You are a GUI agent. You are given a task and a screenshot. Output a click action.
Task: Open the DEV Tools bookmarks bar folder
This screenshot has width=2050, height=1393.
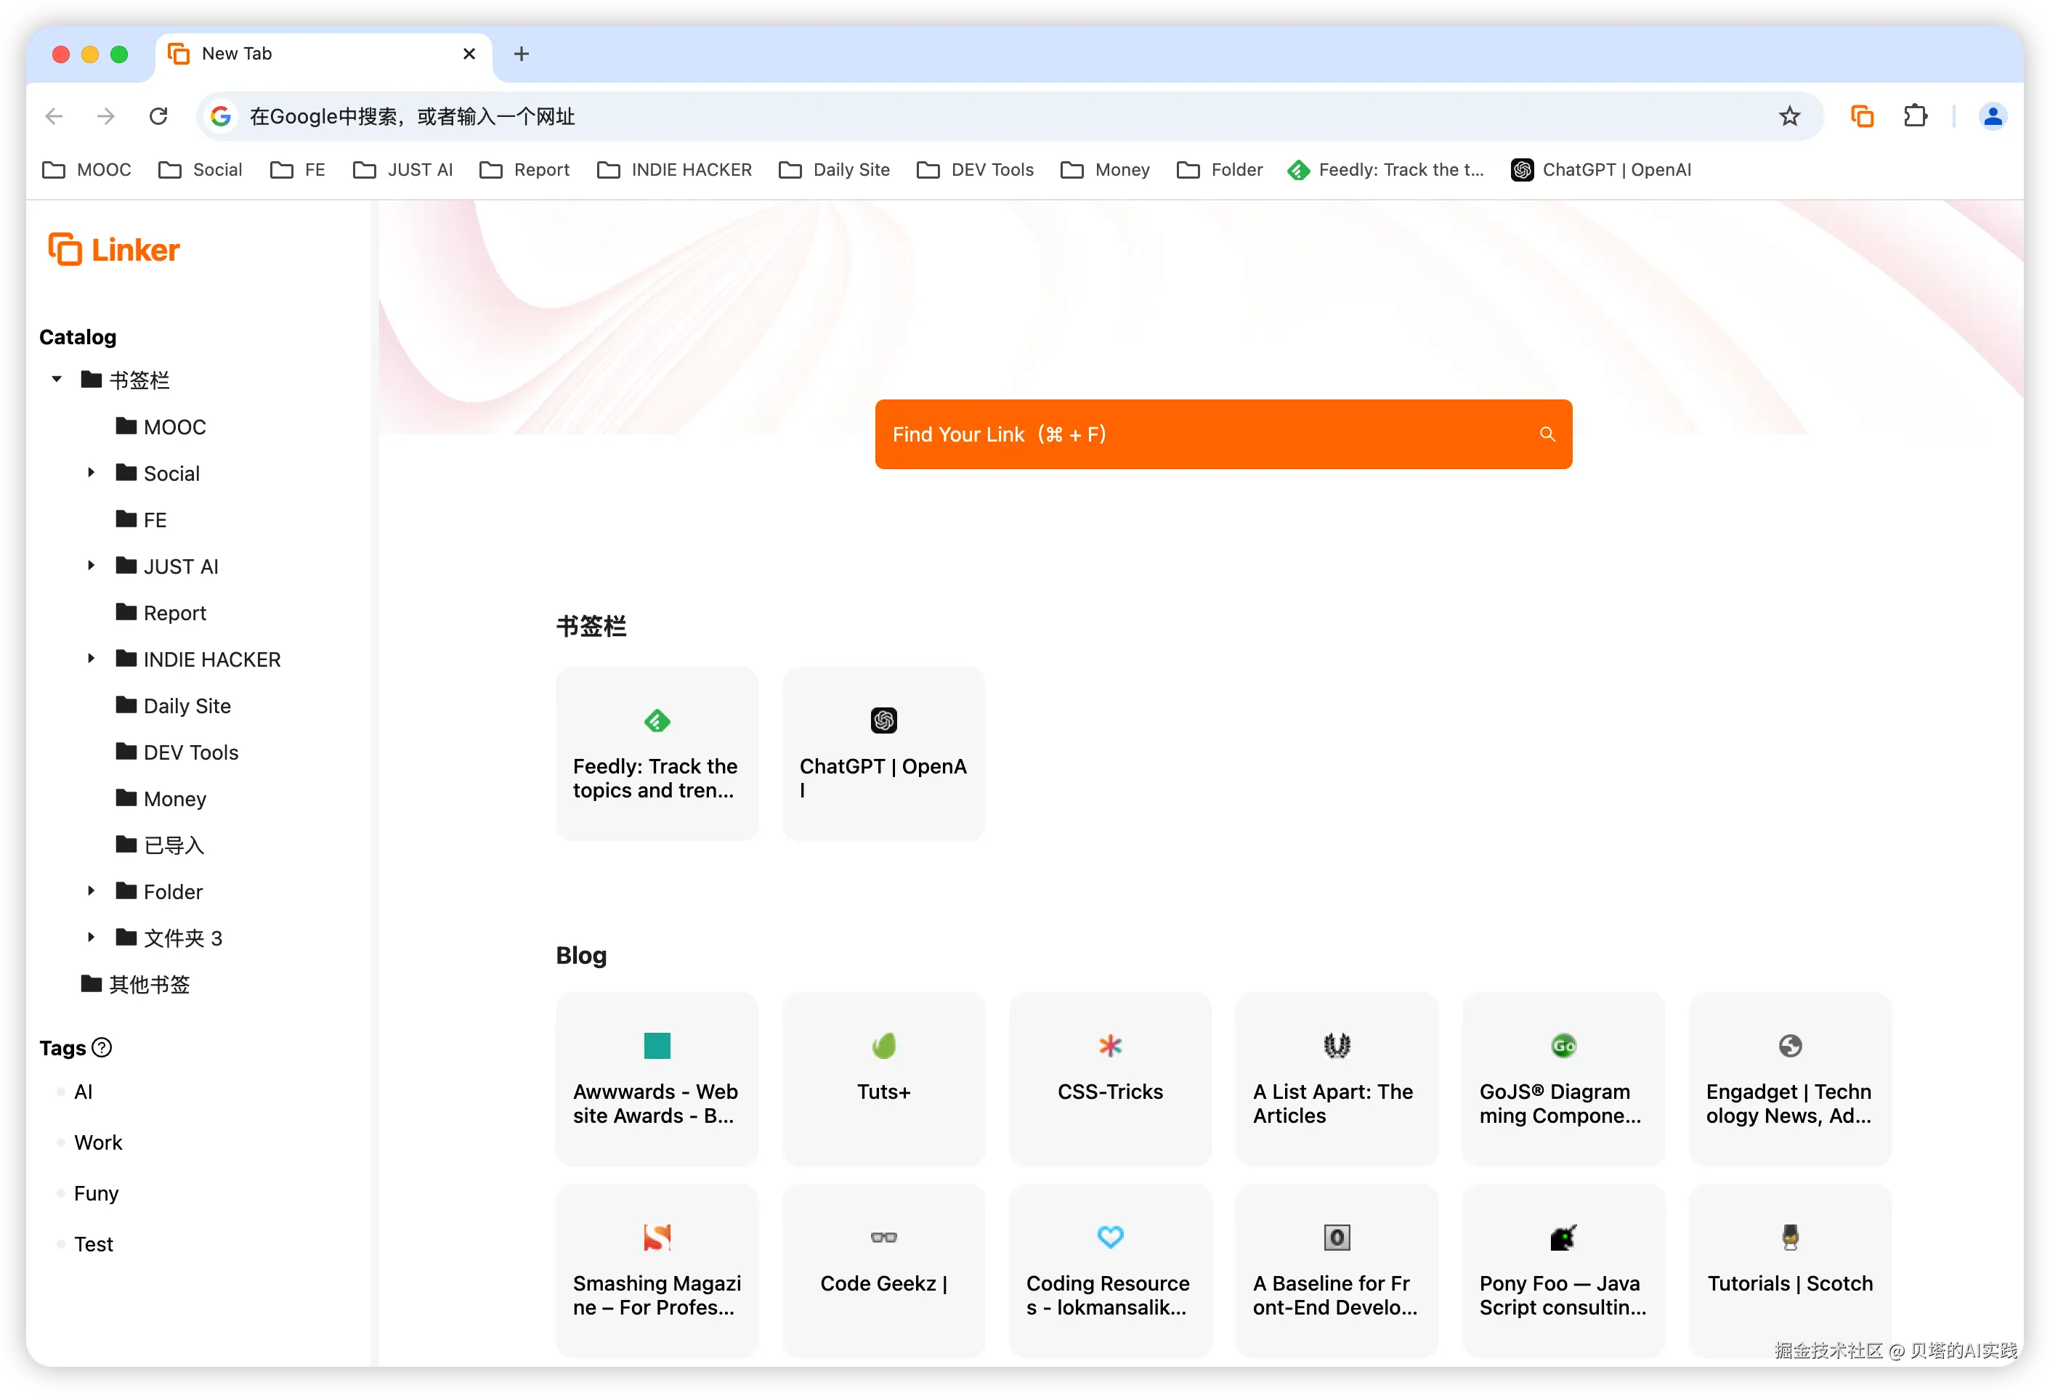[975, 170]
